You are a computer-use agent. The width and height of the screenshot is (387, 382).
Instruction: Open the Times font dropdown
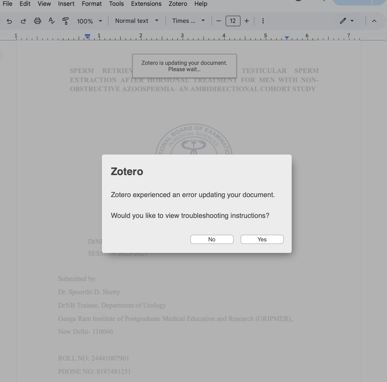pyautogui.click(x=189, y=21)
